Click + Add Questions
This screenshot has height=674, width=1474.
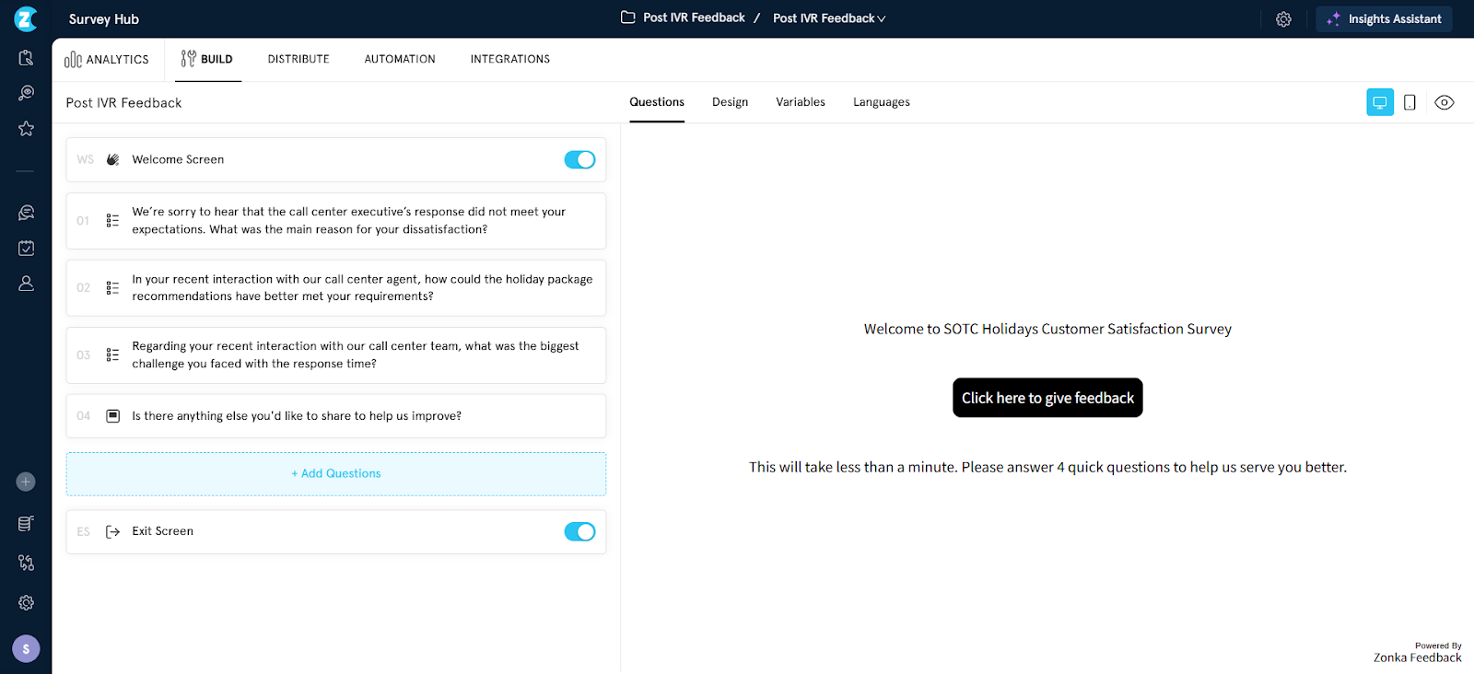[x=336, y=473]
